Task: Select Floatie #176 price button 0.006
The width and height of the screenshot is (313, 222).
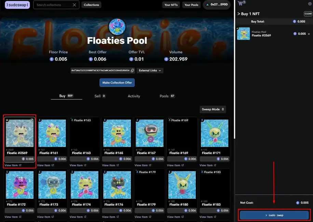Action: 117,210
